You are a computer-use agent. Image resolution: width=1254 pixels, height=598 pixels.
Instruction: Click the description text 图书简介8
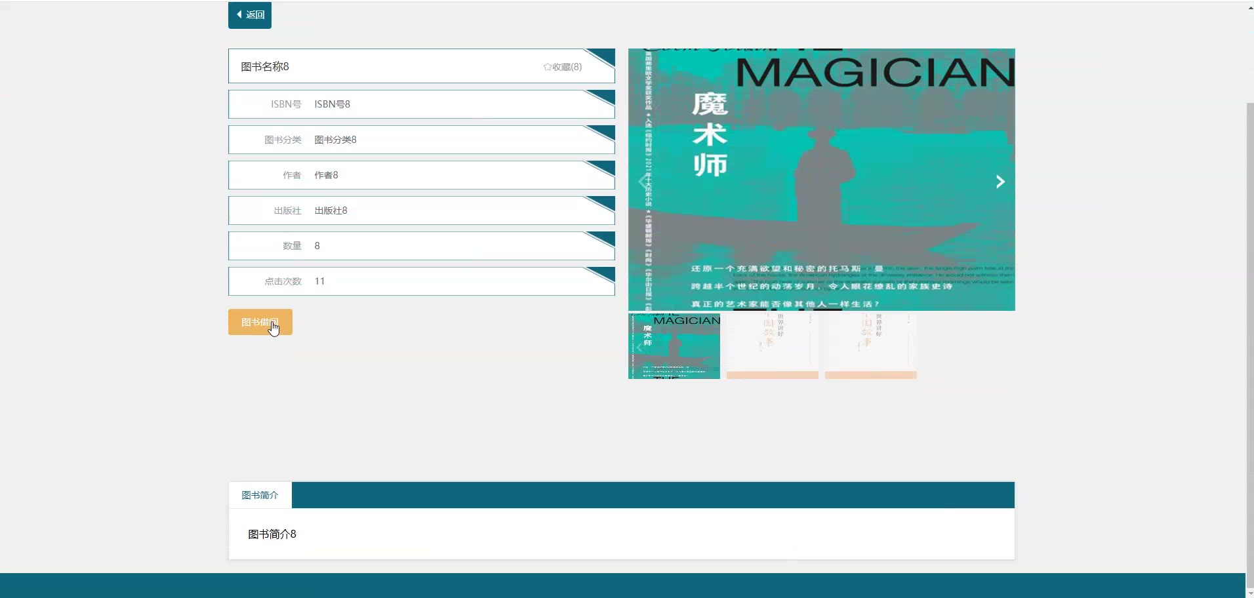coord(272,534)
